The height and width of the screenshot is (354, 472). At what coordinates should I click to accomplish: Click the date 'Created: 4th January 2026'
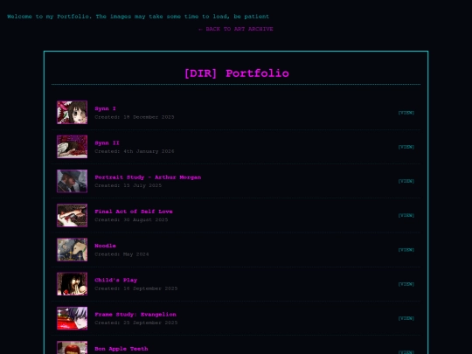[x=135, y=151]
